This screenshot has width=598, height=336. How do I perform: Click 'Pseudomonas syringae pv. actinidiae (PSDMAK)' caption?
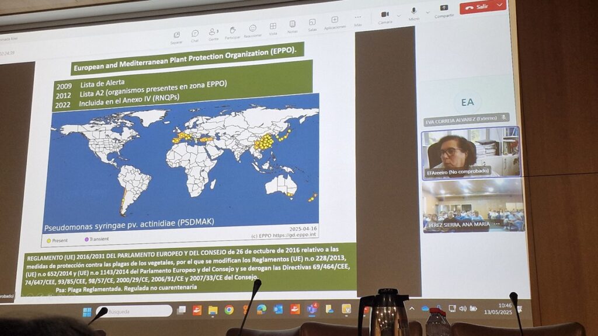coord(129,225)
